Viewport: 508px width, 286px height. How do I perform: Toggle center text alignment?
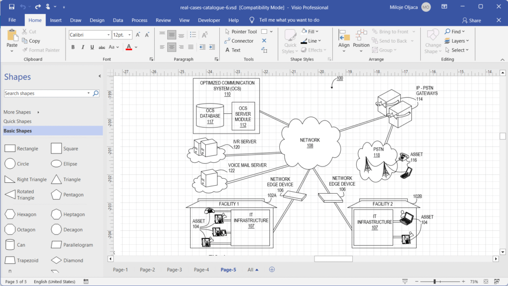pyautogui.click(x=171, y=47)
